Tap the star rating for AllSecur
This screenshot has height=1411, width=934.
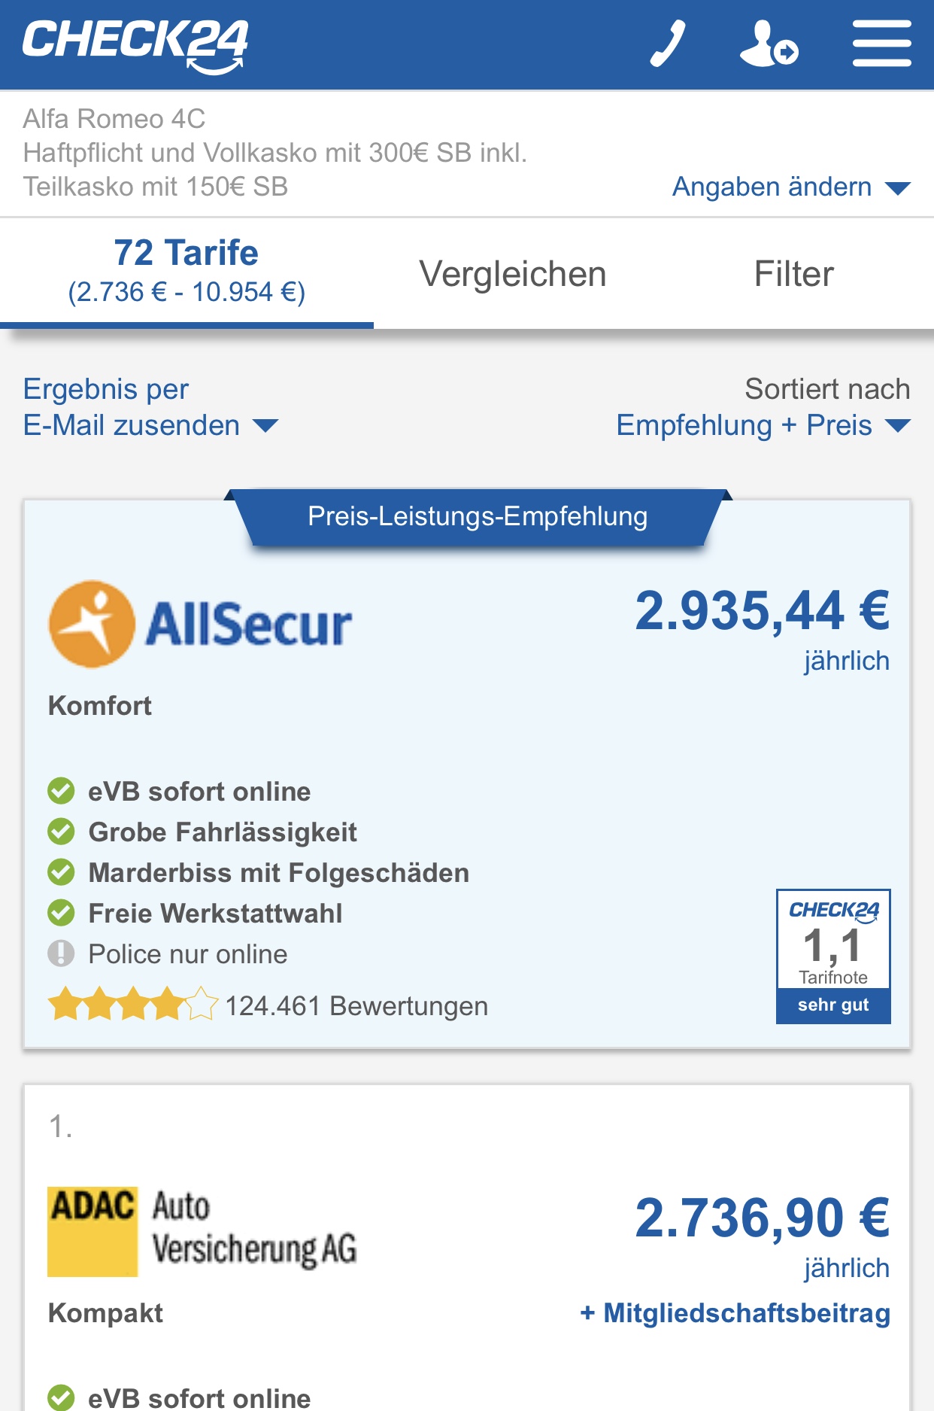(x=132, y=1005)
